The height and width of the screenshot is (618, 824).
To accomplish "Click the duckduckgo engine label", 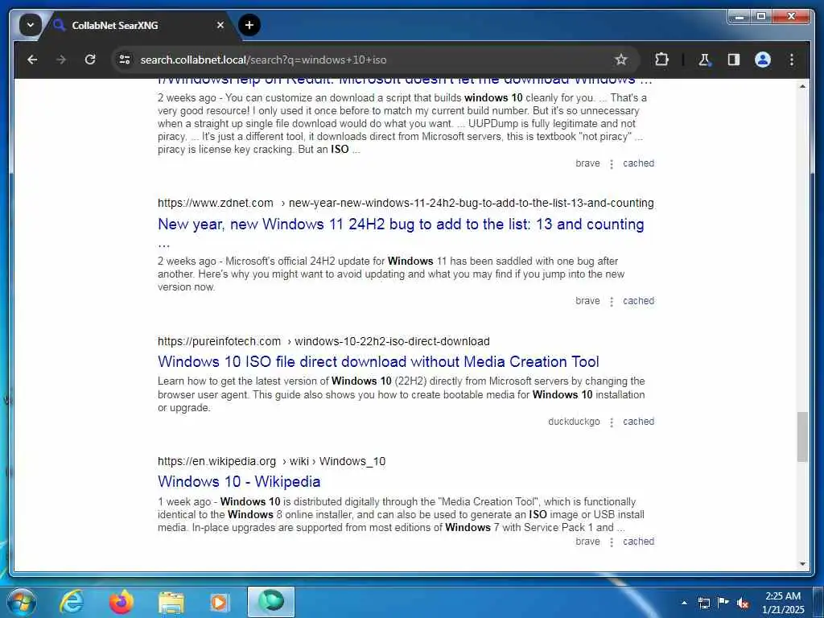I will [574, 422].
